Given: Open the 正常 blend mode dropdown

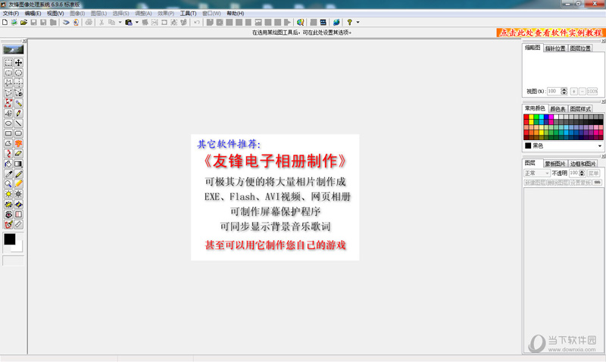Looking at the screenshot, I should [537, 173].
